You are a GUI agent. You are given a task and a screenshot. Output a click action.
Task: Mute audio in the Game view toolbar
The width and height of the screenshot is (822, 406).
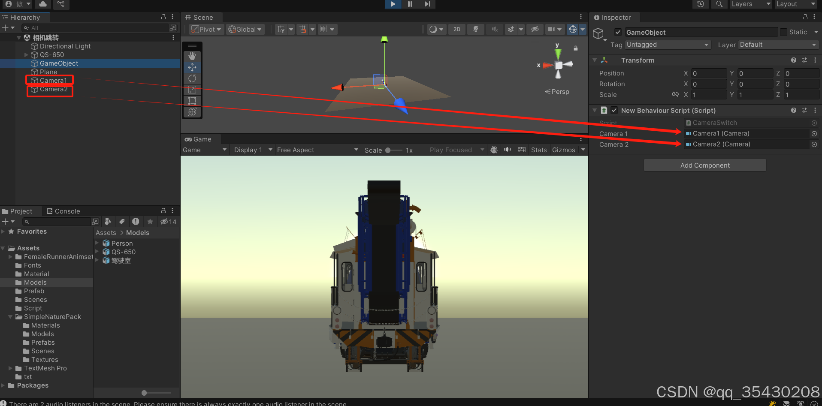(508, 150)
